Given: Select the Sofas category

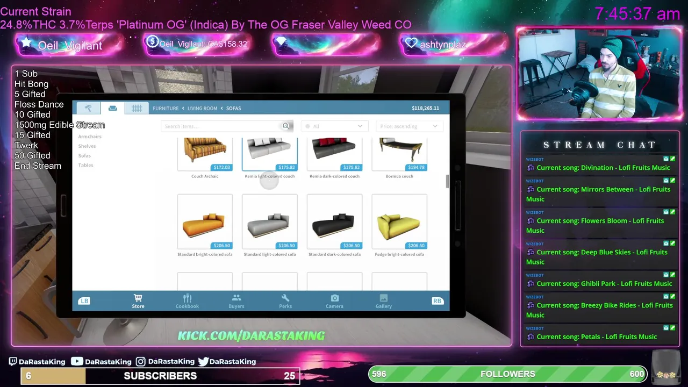Looking at the screenshot, I should click(84, 156).
